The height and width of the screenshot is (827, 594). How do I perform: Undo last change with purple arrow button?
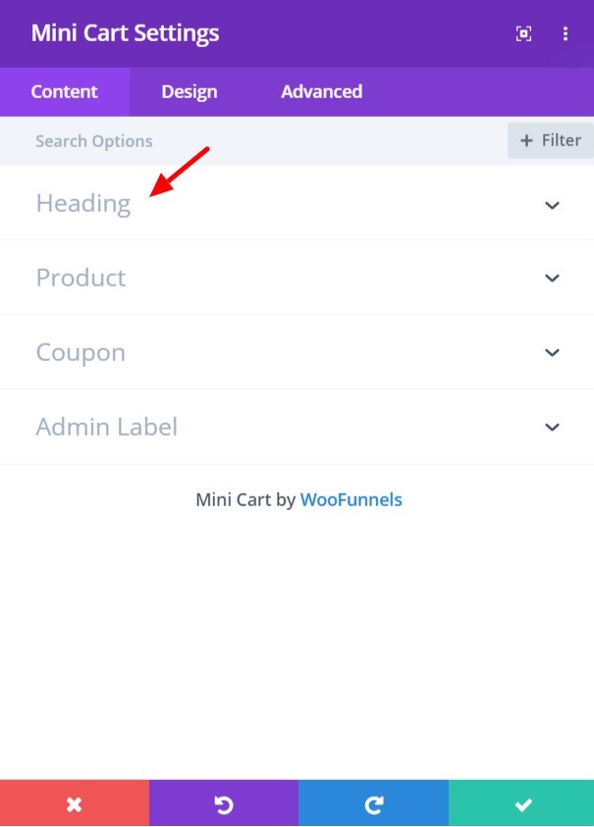pos(224,803)
